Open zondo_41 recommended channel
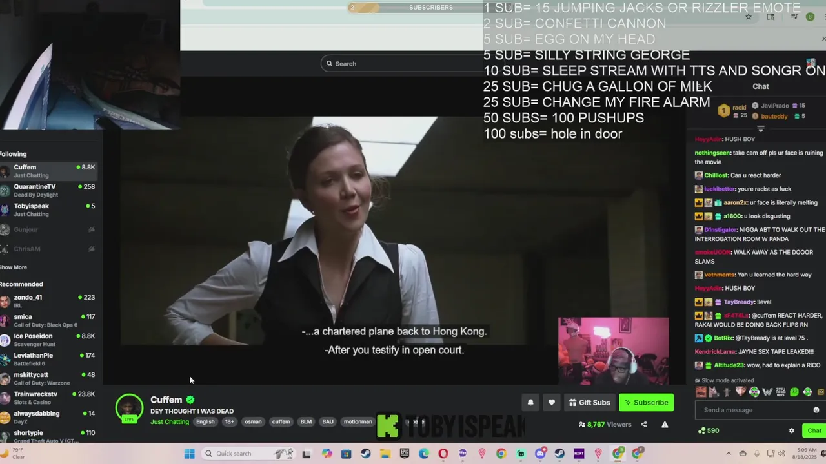 coord(48,301)
